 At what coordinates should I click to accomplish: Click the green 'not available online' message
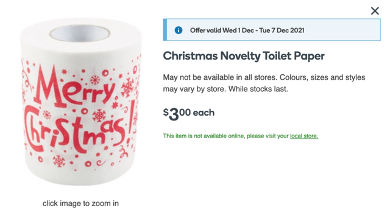click(x=241, y=136)
